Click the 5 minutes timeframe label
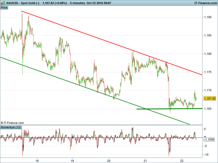Image resolution: width=218 pixels, height=163 pixels. click(77, 3)
